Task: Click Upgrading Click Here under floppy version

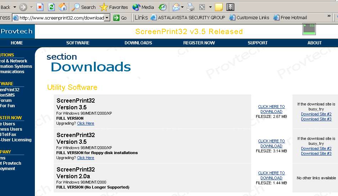Action: [x=86, y=158]
